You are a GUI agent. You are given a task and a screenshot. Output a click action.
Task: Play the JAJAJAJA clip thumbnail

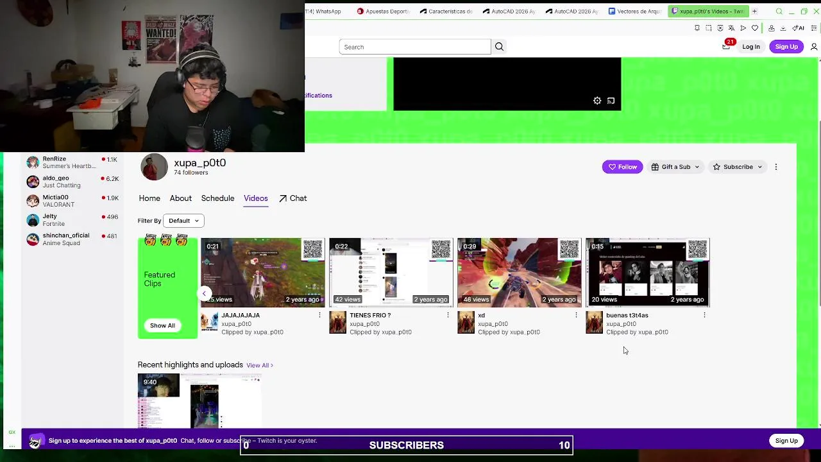[x=263, y=272]
